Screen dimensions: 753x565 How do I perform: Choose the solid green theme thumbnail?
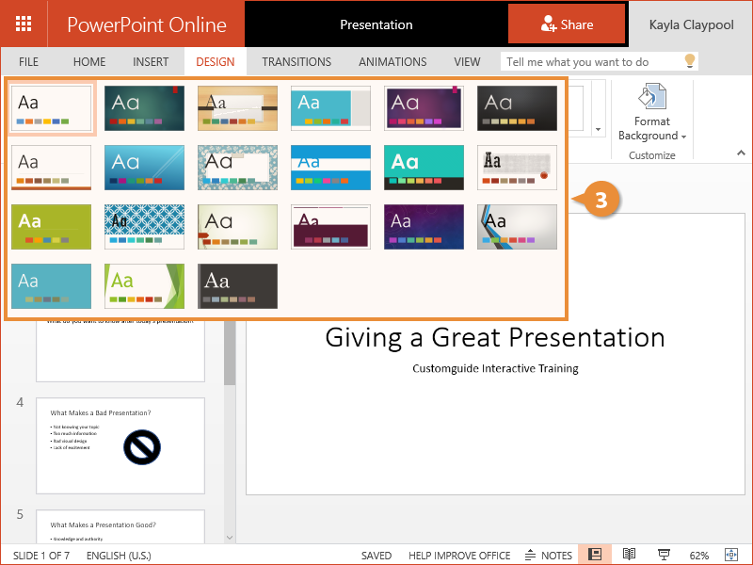tap(51, 227)
